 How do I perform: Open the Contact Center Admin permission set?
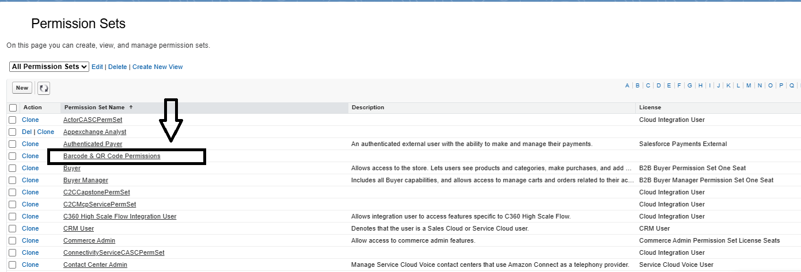point(95,265)
